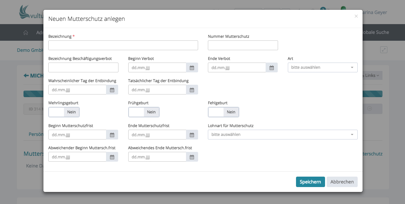This screenshot has width=405, height=204.
Task: Toggle the Fehlgeburt switch
Action: [x=224, y=112]
